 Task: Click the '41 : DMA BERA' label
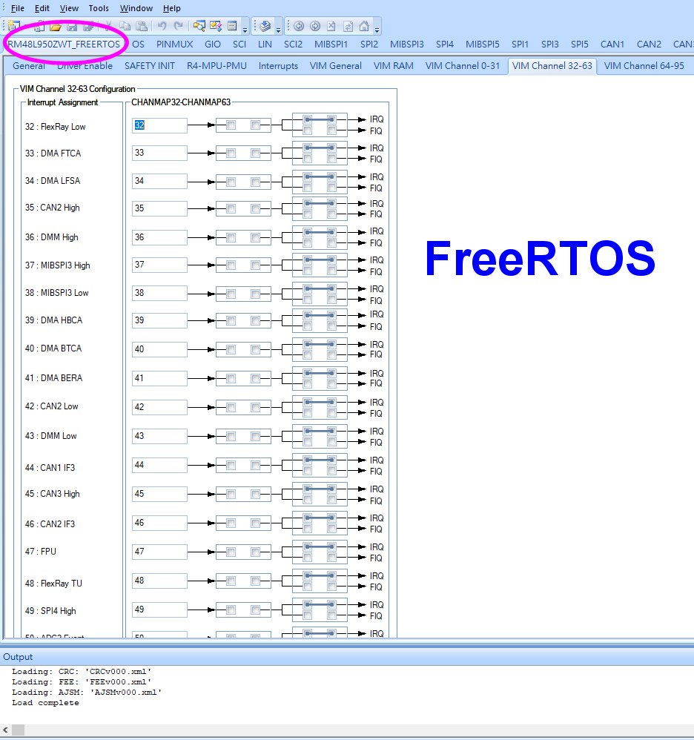pyautogui.click(x=54, y=378)
